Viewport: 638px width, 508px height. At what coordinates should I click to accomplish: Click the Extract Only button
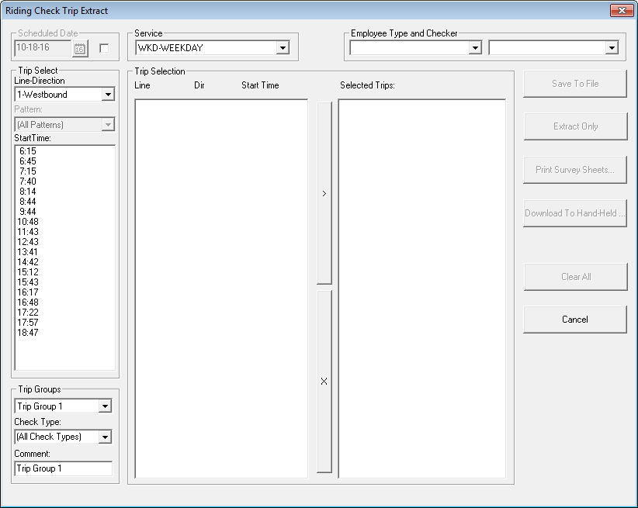coord(574,126)
